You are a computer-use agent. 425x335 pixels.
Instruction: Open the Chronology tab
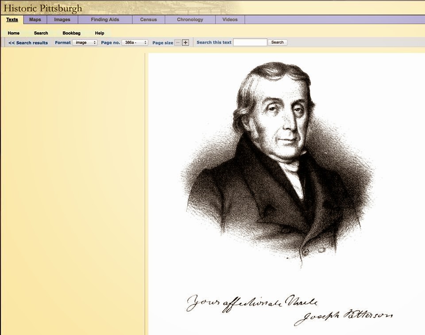pyautogui.click(x=190, y=19)
